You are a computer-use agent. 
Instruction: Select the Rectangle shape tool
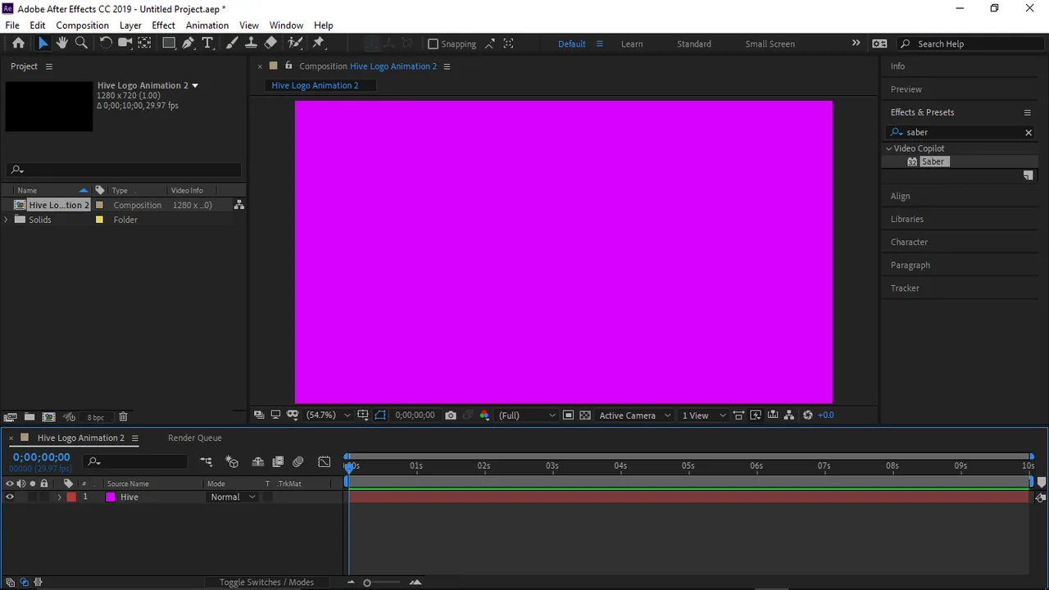(x=169, y=43)
